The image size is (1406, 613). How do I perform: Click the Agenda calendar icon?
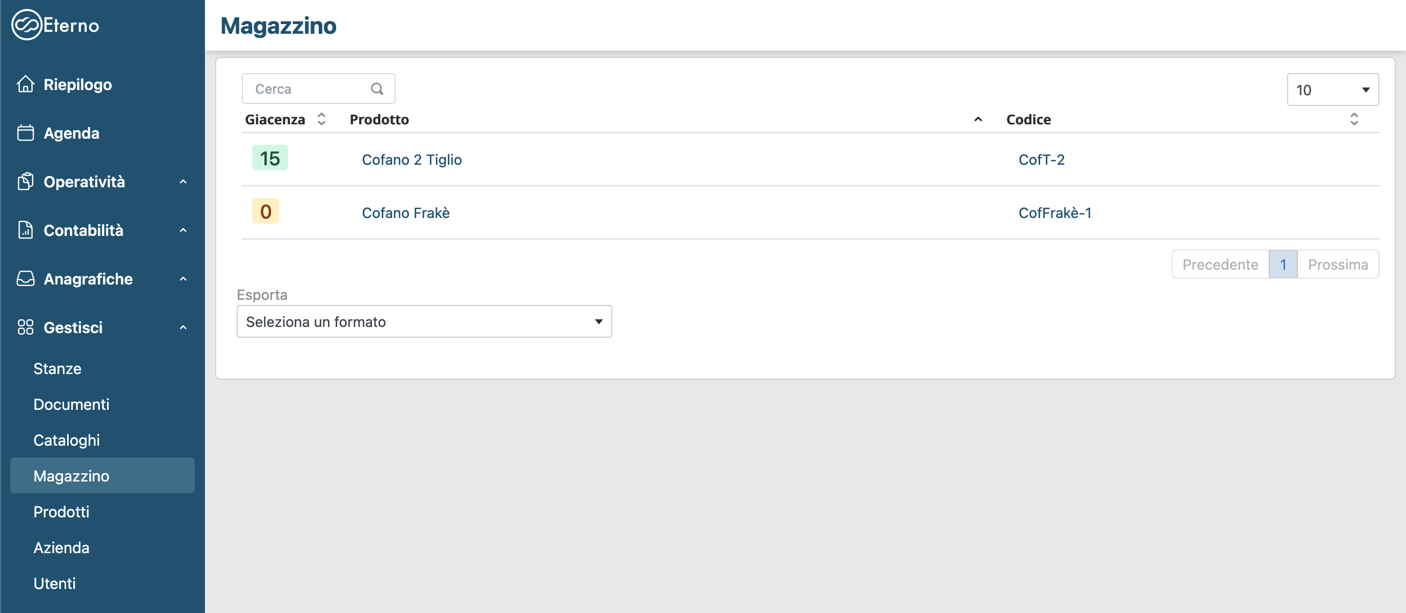click(26, 133)
